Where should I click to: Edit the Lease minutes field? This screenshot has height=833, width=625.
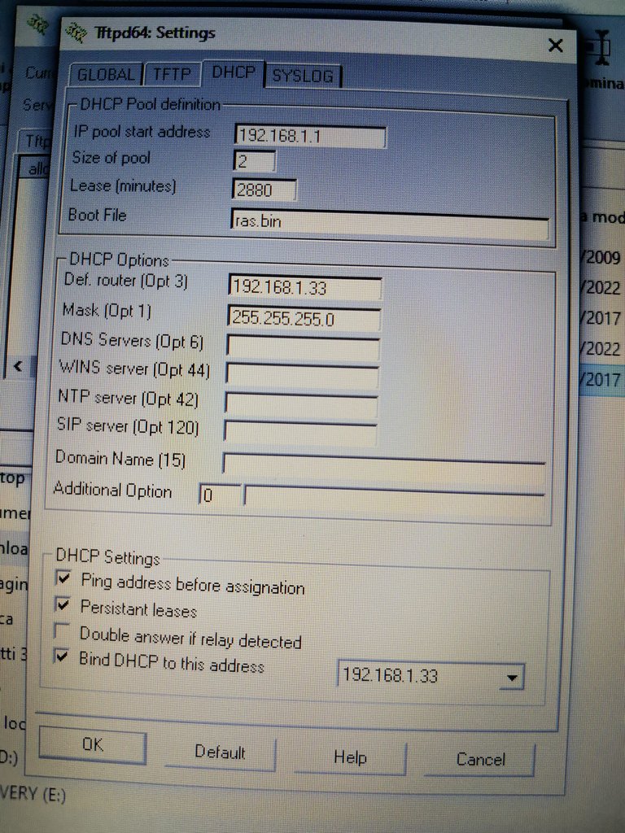click(264, 190)
